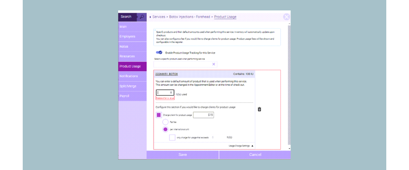Click the IU(s) used amount field
The width and height of the screenshot is (409, 170).
pos(165,92)
